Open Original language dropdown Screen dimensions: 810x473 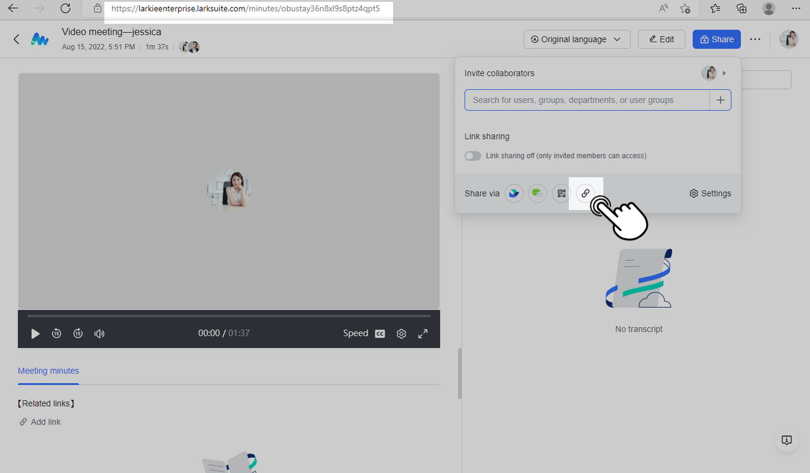click(576, 39)
